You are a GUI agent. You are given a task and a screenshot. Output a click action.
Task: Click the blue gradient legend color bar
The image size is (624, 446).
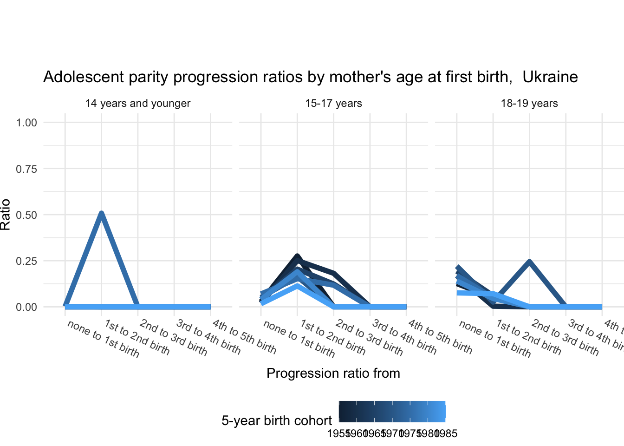click(x=392, y=412)
